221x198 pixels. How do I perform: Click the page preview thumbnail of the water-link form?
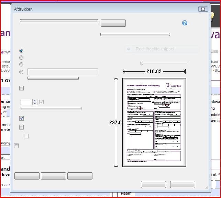(154, 122)
